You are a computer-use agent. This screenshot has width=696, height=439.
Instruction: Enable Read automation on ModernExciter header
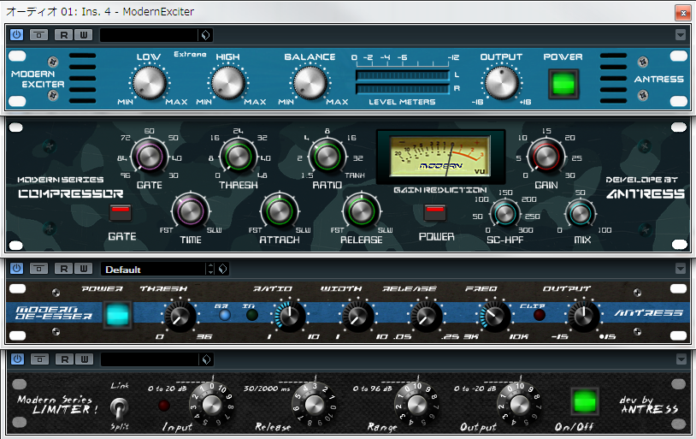[x=64, y=34]
